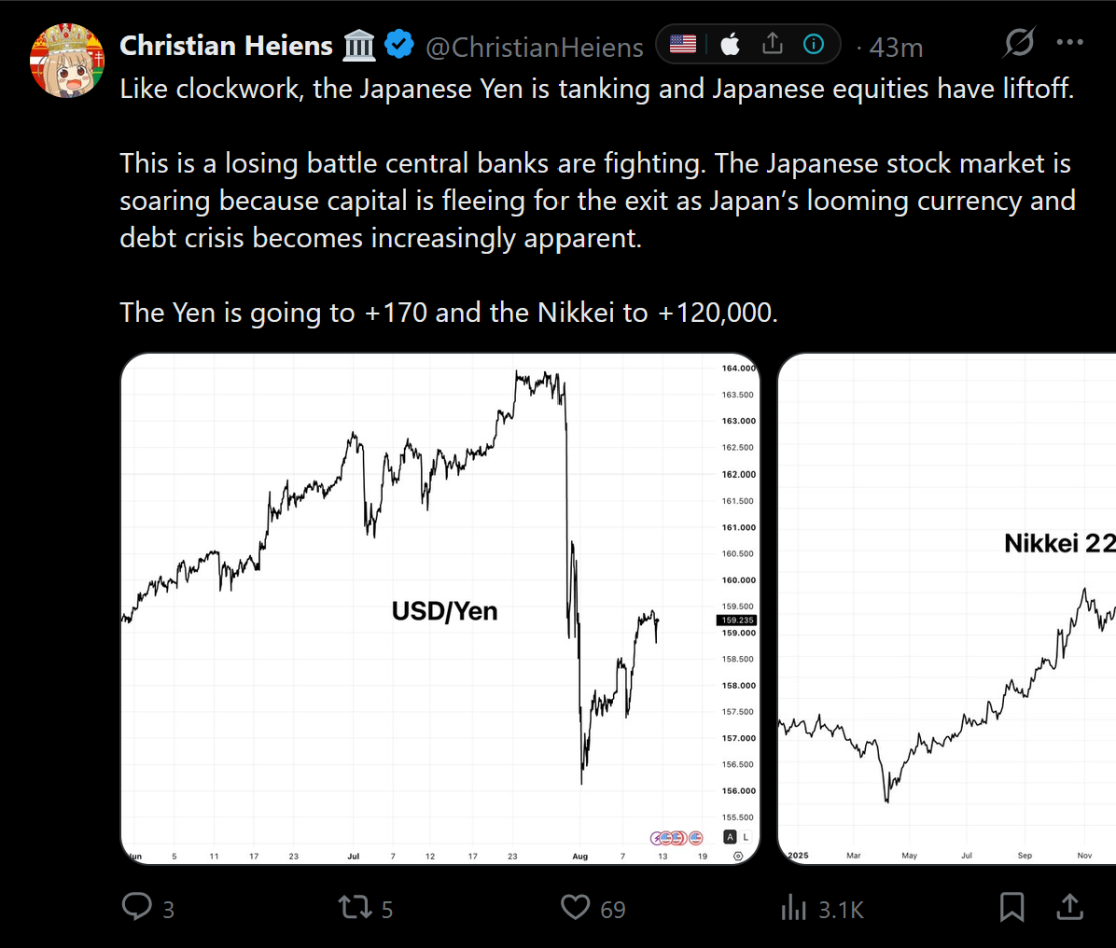Image resolution: width=1116 pixels, height=948 pixels.
Task: Open the Nikkei 225 chart image
Action: pos(946,608)
